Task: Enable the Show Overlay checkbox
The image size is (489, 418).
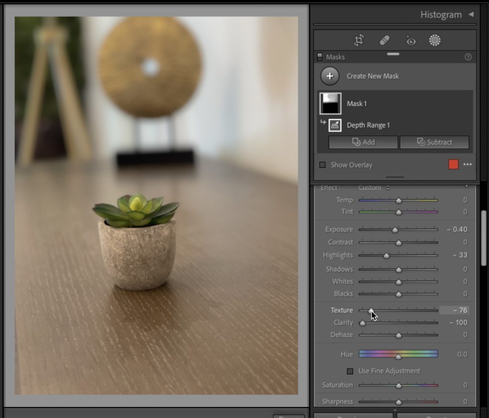Action: pyautogui.click(x=322, y=165)
